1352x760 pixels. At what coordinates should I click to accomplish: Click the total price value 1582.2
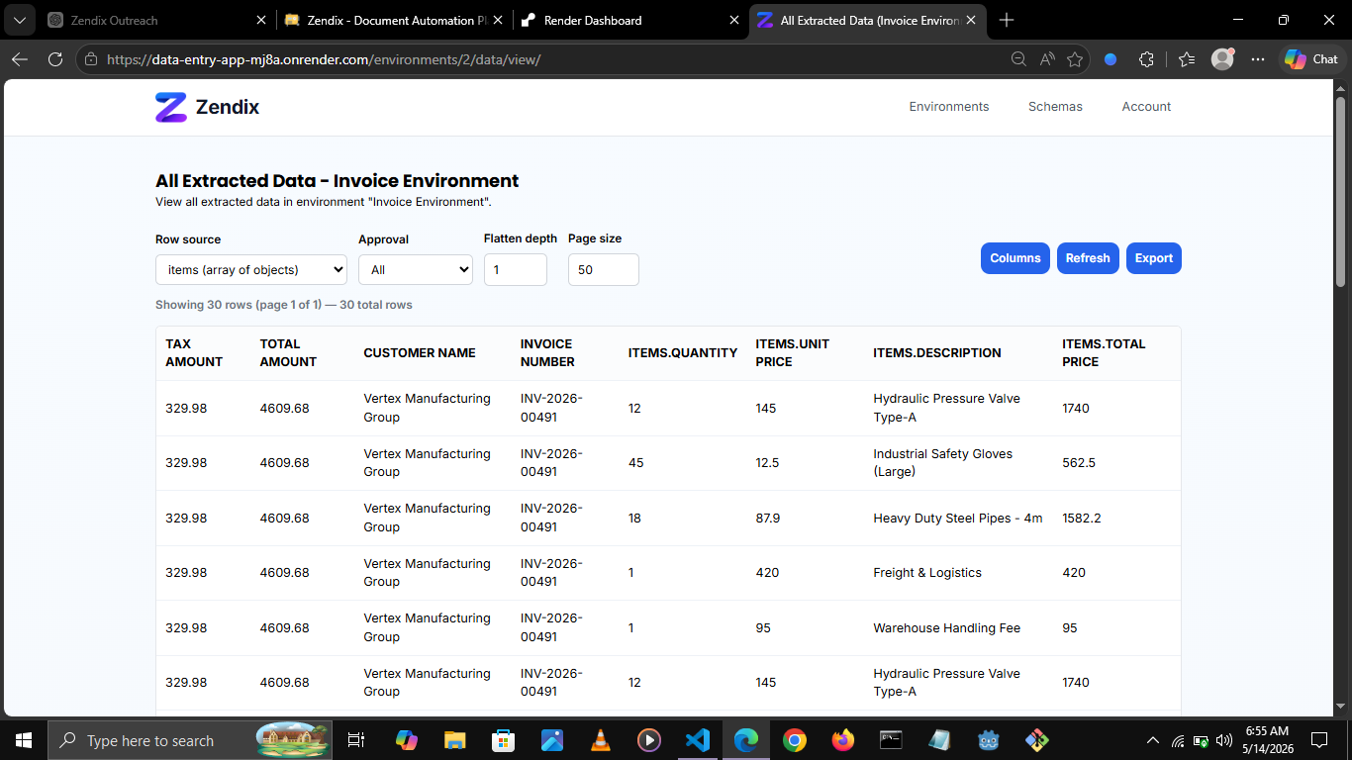click(1082, 518)
